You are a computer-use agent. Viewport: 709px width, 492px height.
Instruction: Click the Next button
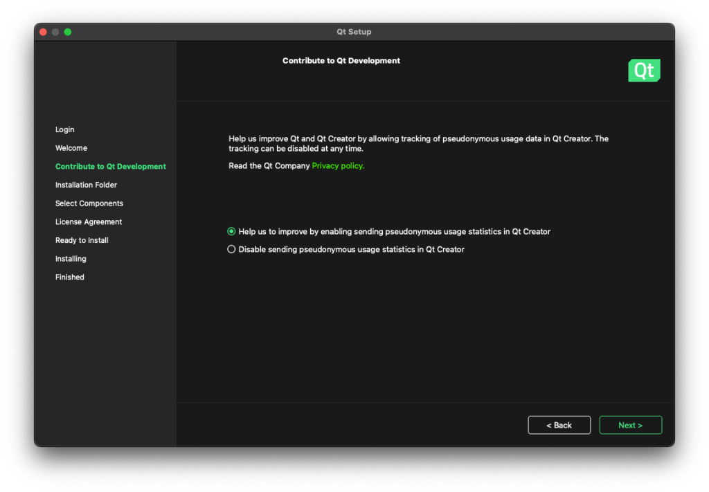pos(630,425)
